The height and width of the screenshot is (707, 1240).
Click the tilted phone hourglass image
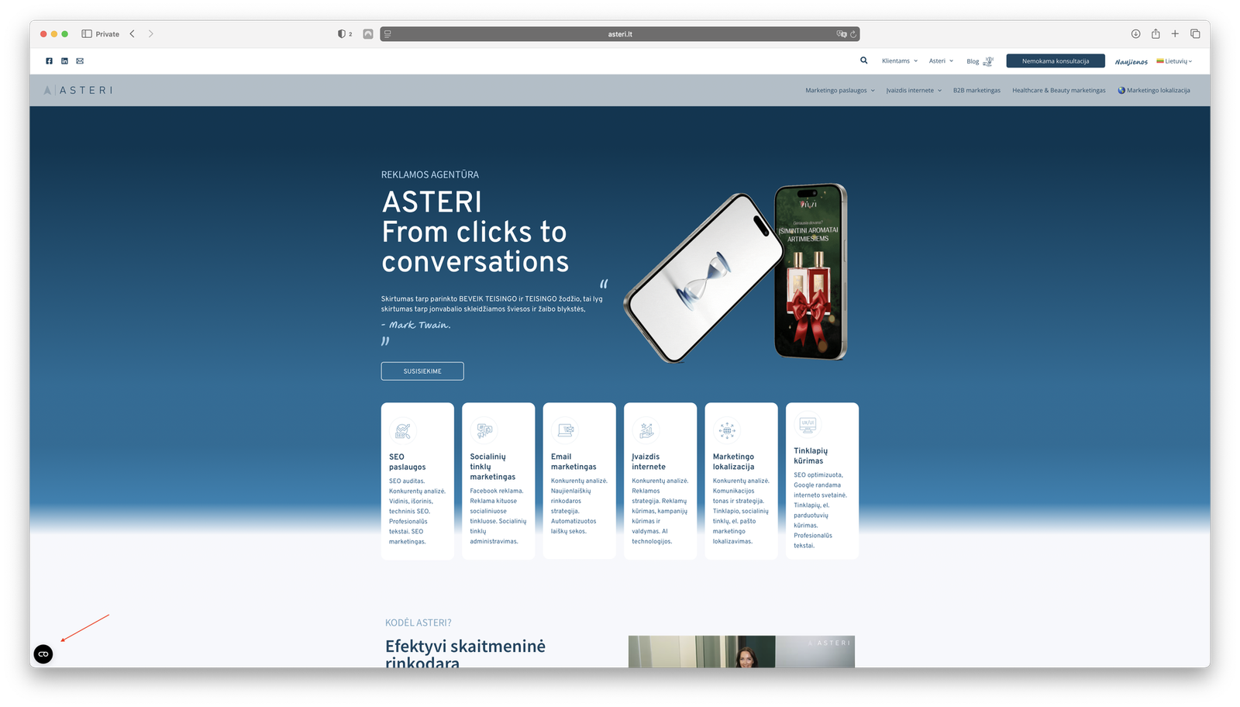tap(704, 278)
